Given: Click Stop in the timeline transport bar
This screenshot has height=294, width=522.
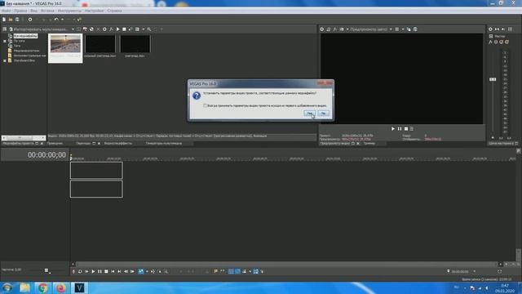Looking at the screenshot, I should tap(106, 272).
